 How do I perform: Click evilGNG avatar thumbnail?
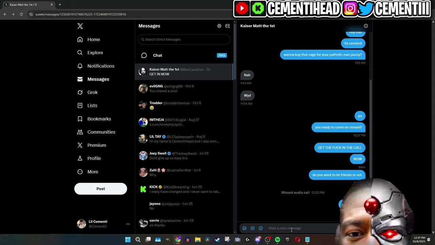click(x=143, y=88)
